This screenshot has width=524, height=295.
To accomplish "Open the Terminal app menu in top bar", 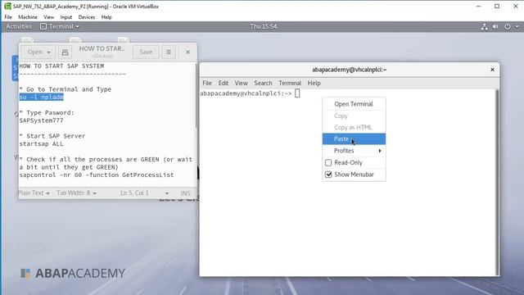I will (60, 26).
